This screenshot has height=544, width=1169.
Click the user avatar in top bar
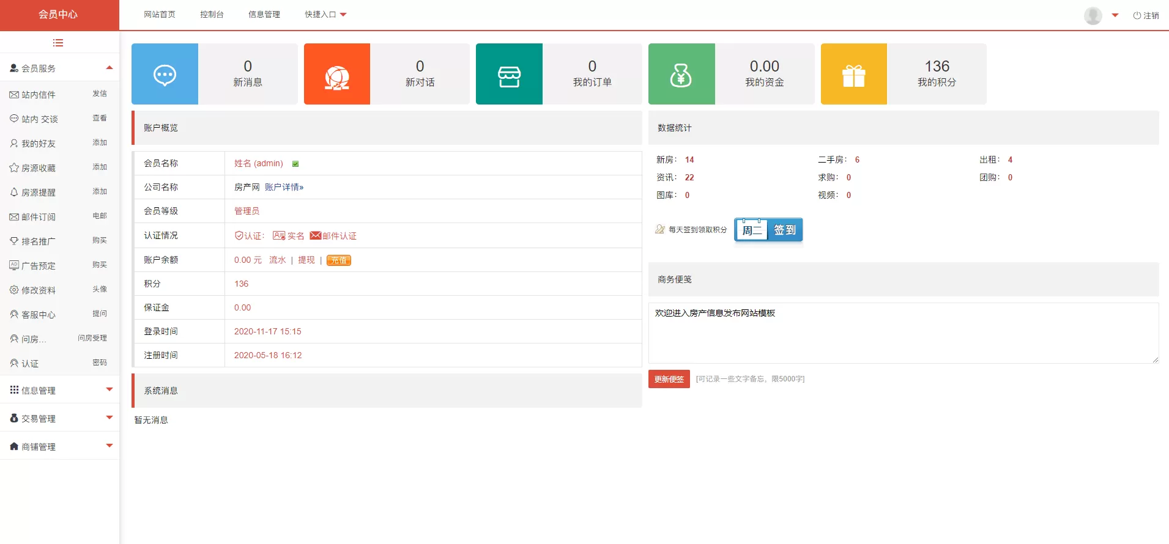(x=1093, y=15)
